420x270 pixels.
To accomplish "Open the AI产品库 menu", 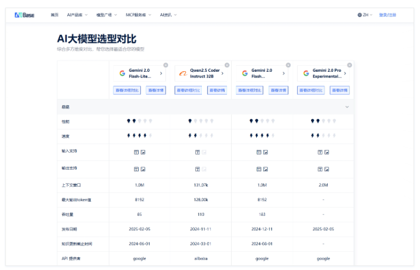I will (x=75, y=15).
